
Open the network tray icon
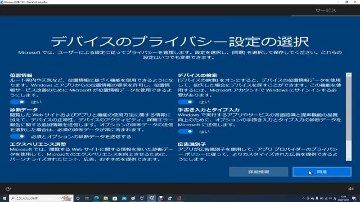[326, 198]
